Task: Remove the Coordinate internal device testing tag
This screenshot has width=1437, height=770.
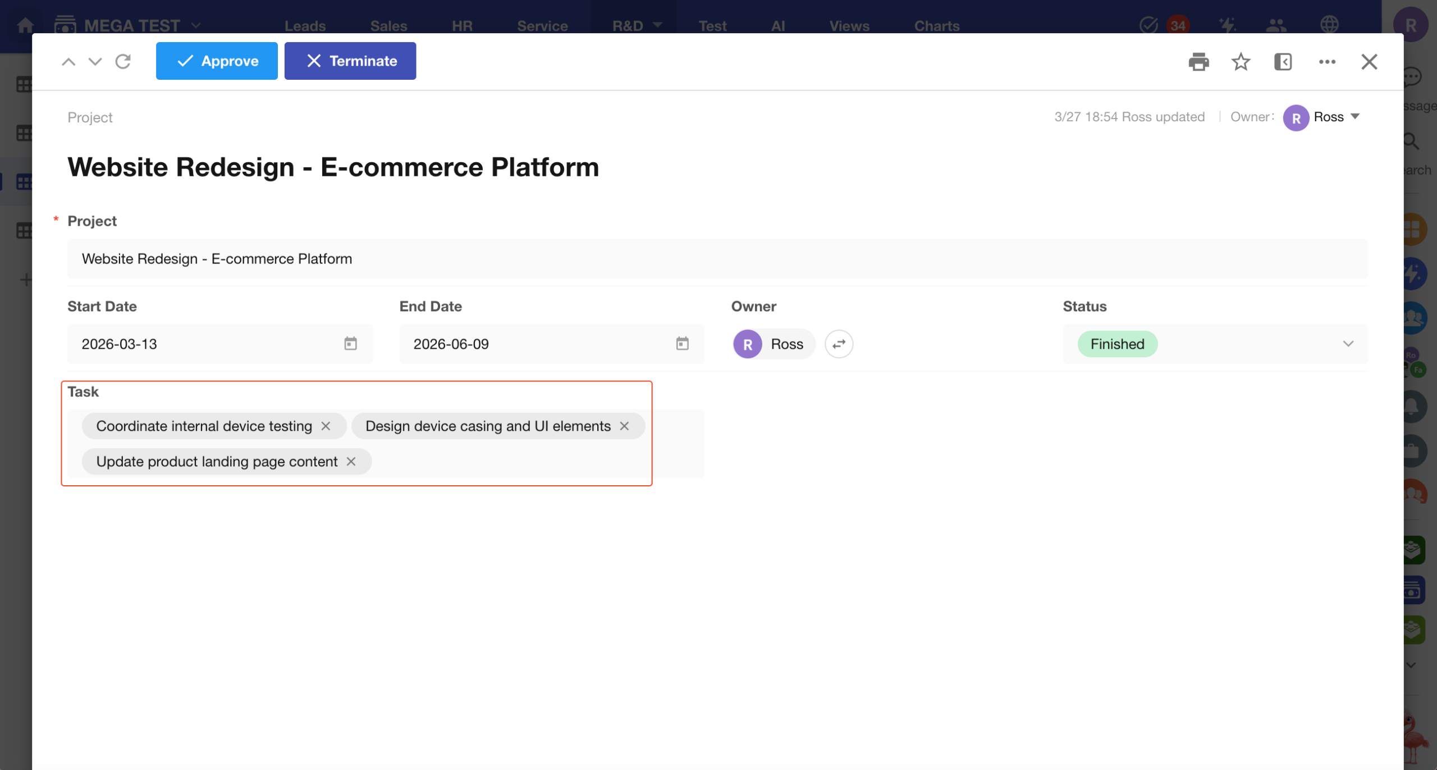Action: [326, 426]
